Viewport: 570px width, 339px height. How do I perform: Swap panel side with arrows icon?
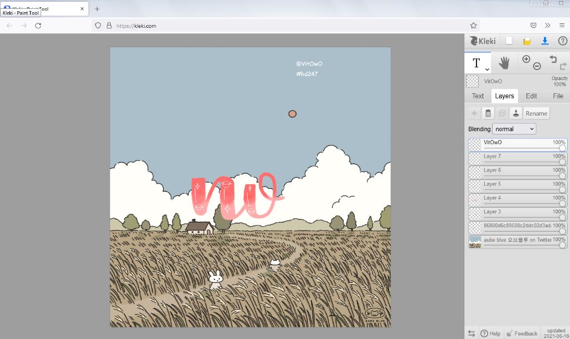[x=471, y=333]
